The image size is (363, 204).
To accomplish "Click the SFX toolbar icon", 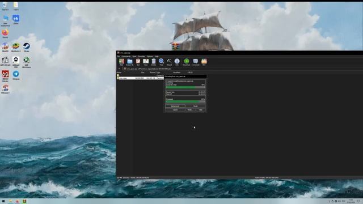I will click(x=204, y=61).
